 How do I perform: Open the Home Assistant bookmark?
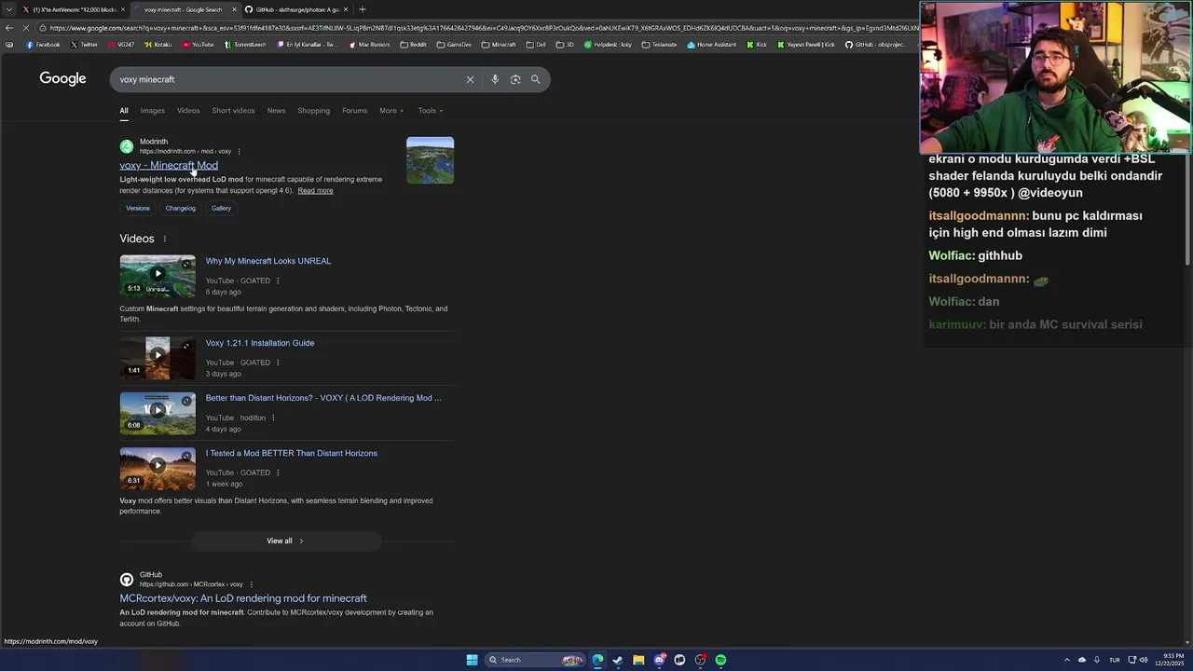point(712,45)
